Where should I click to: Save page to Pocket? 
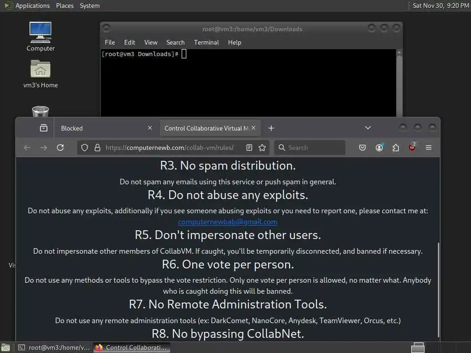point(362,148)
